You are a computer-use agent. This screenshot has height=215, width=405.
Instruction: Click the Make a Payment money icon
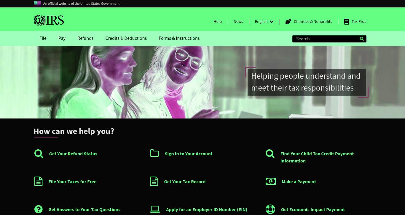click(271, 181)
